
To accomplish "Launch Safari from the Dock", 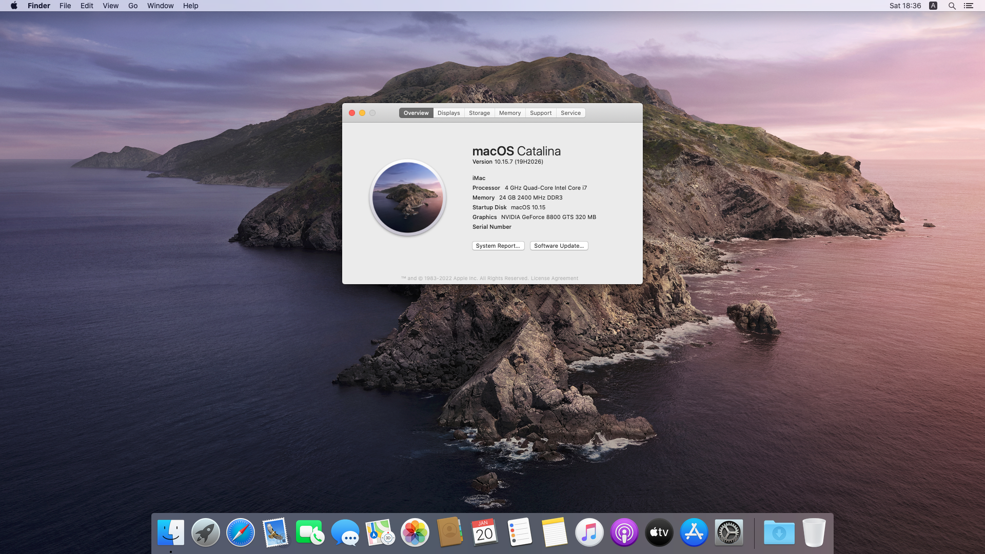I will pyautogui.click(x=241, y=532).
